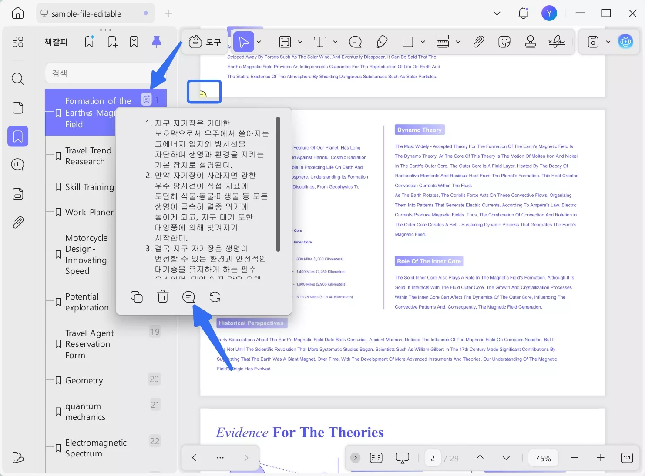Open the attachment paperclip tool in the toolbar
This screenshot has width=645, height=476.
(x=479, y=42)
